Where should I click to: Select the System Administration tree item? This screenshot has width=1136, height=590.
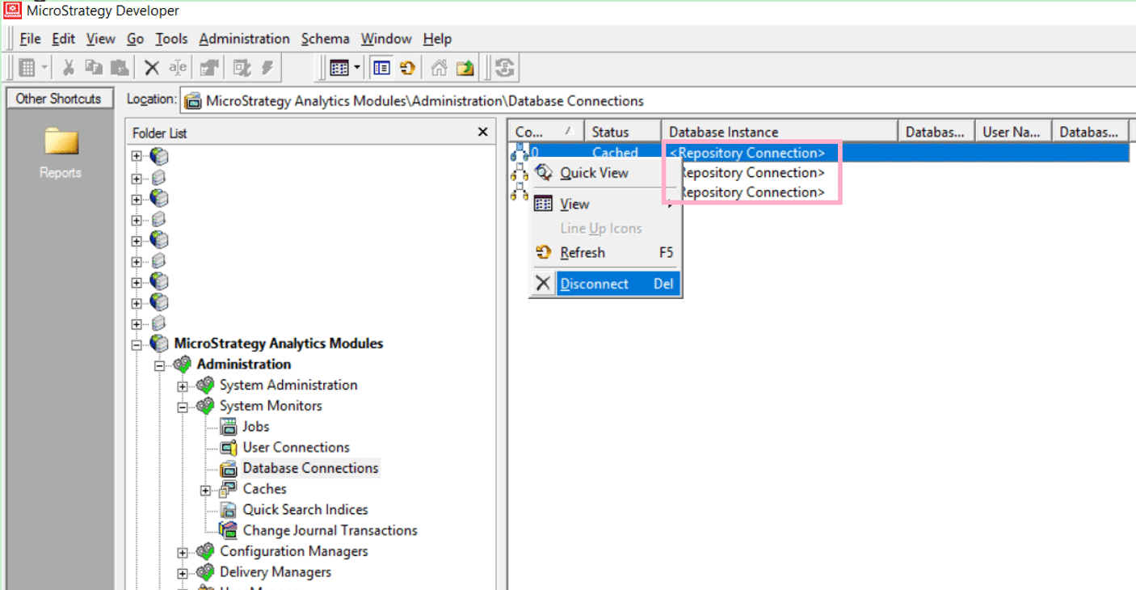click(288, 386)
